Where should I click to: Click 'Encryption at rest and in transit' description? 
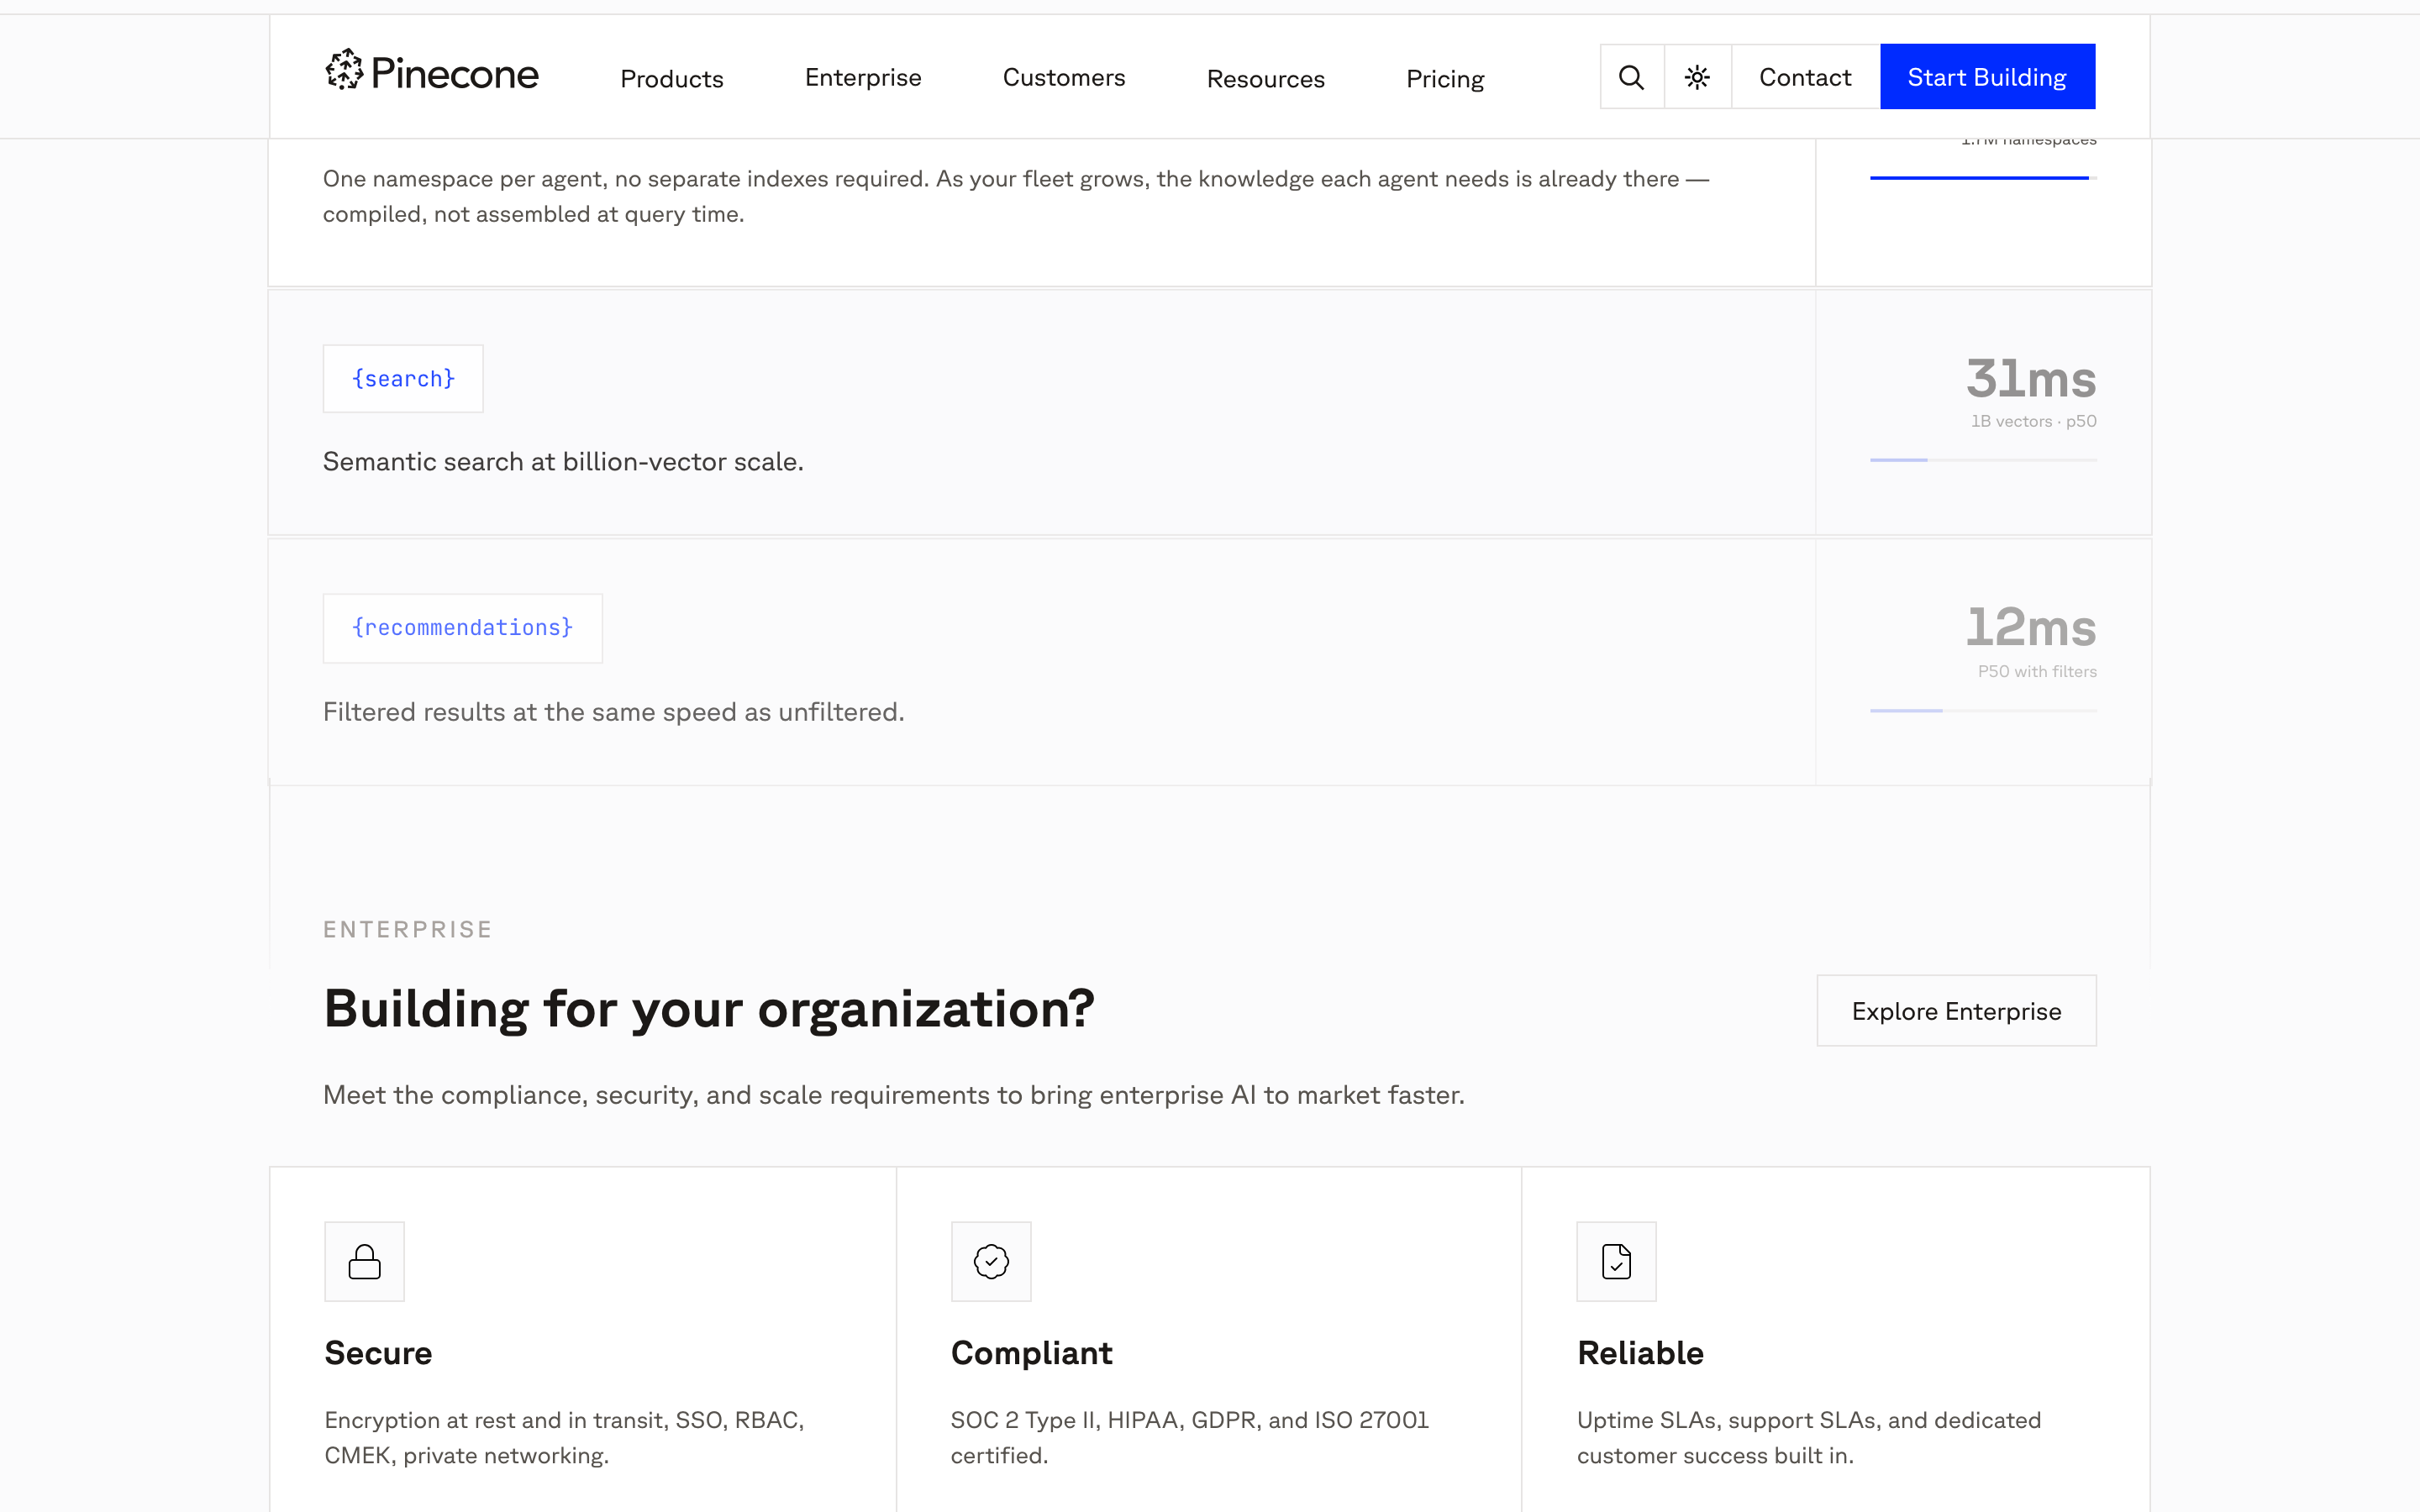coord(564,1437)
